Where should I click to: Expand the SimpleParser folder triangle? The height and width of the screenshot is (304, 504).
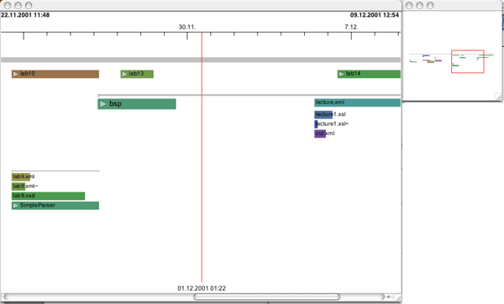pos(15,206)
